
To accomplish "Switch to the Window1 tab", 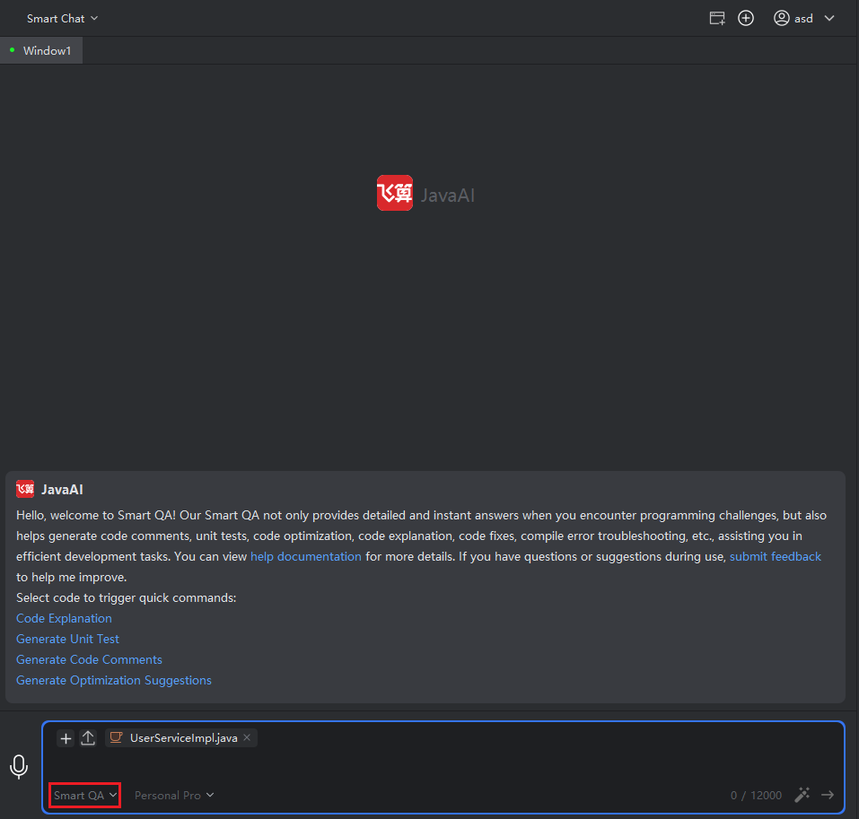I will pyautogui.click(x=46, y=51).
